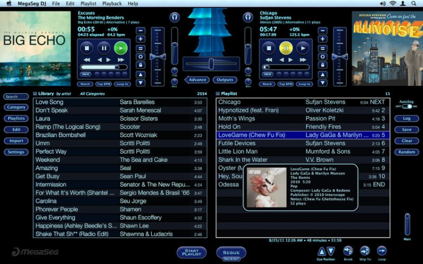The width and height of the screenshot is (423, 264).
Task: Click the left deck pitch fader
Action: [158, 56]
